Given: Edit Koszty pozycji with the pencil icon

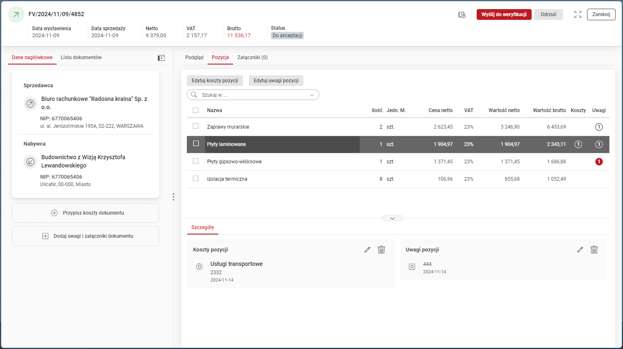Looking at the screenshot, I should click(367, 250).
